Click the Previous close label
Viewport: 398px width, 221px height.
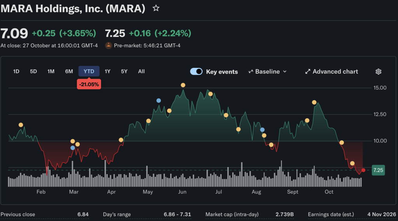[18, 214]
